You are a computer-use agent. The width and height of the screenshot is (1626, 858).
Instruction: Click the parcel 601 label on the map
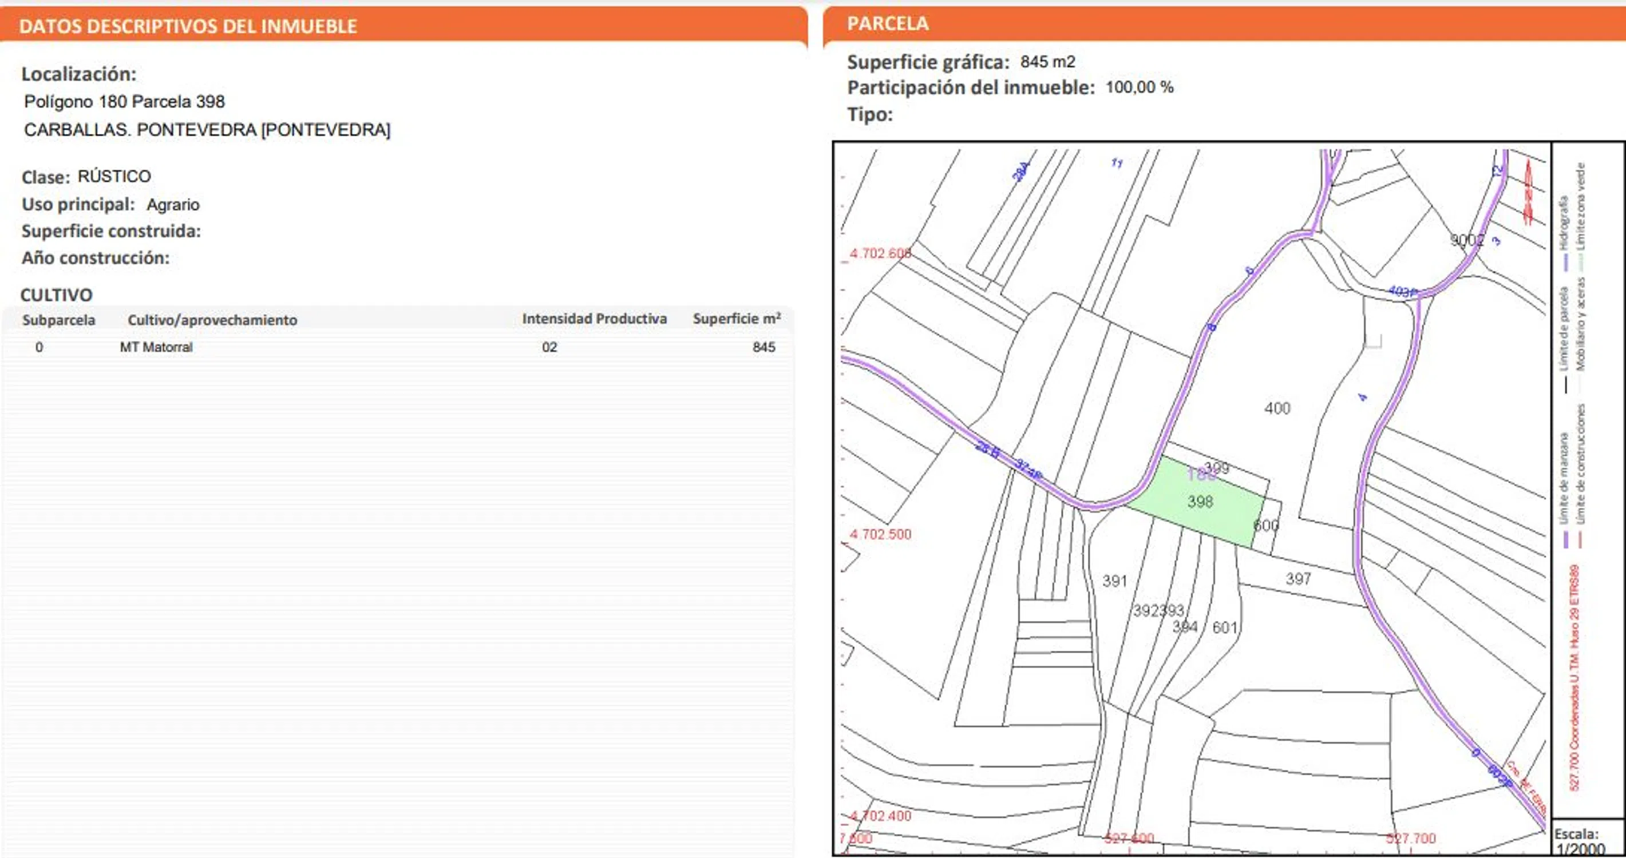[1225, 627]
